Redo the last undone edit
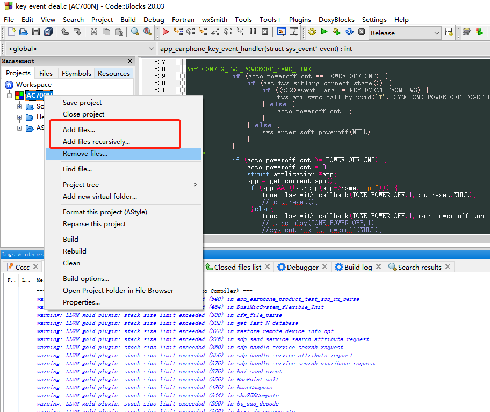Screen dimensions: 490x412 (77, 32)
